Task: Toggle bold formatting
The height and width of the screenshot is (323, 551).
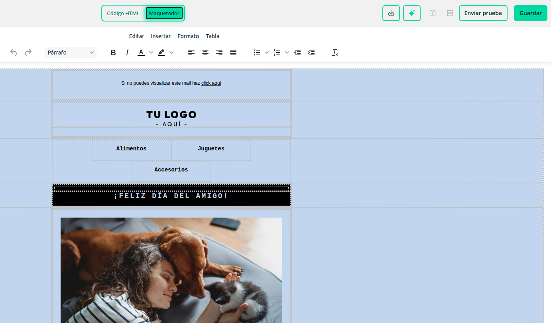Action: click(x=113, y=53)
